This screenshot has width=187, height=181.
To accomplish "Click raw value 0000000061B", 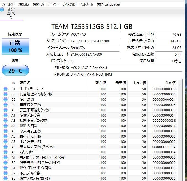I will click(164, 126).
